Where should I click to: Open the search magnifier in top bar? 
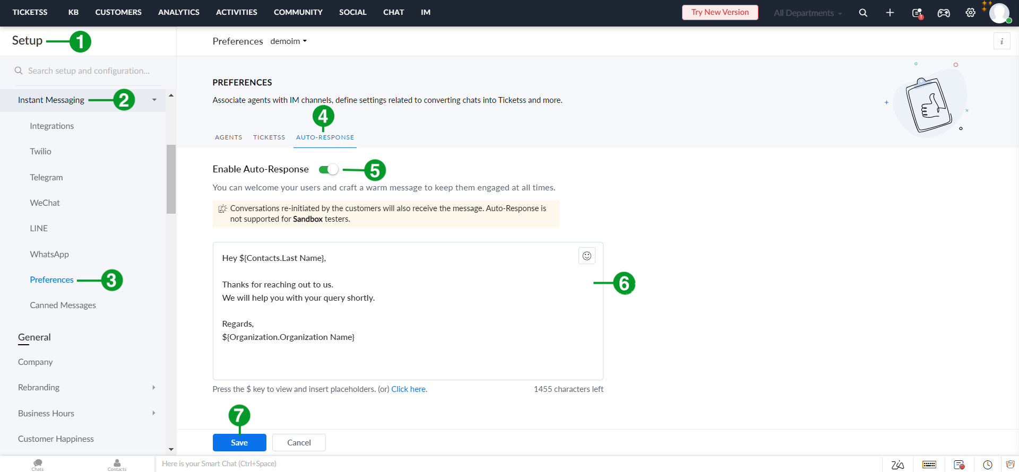pyautogui.click(x=863, y=13)
